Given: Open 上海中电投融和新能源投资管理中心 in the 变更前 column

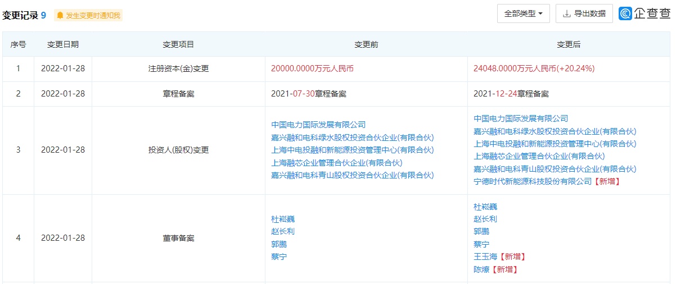Looking at the screenshot, I should (x=352, y=150).
